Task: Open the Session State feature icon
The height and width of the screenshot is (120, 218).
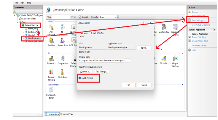Action: pyautogui.click(x=62, y=41)
